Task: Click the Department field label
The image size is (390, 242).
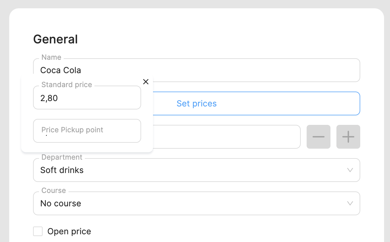Action: pyautogui.click(x=62, y=157)
